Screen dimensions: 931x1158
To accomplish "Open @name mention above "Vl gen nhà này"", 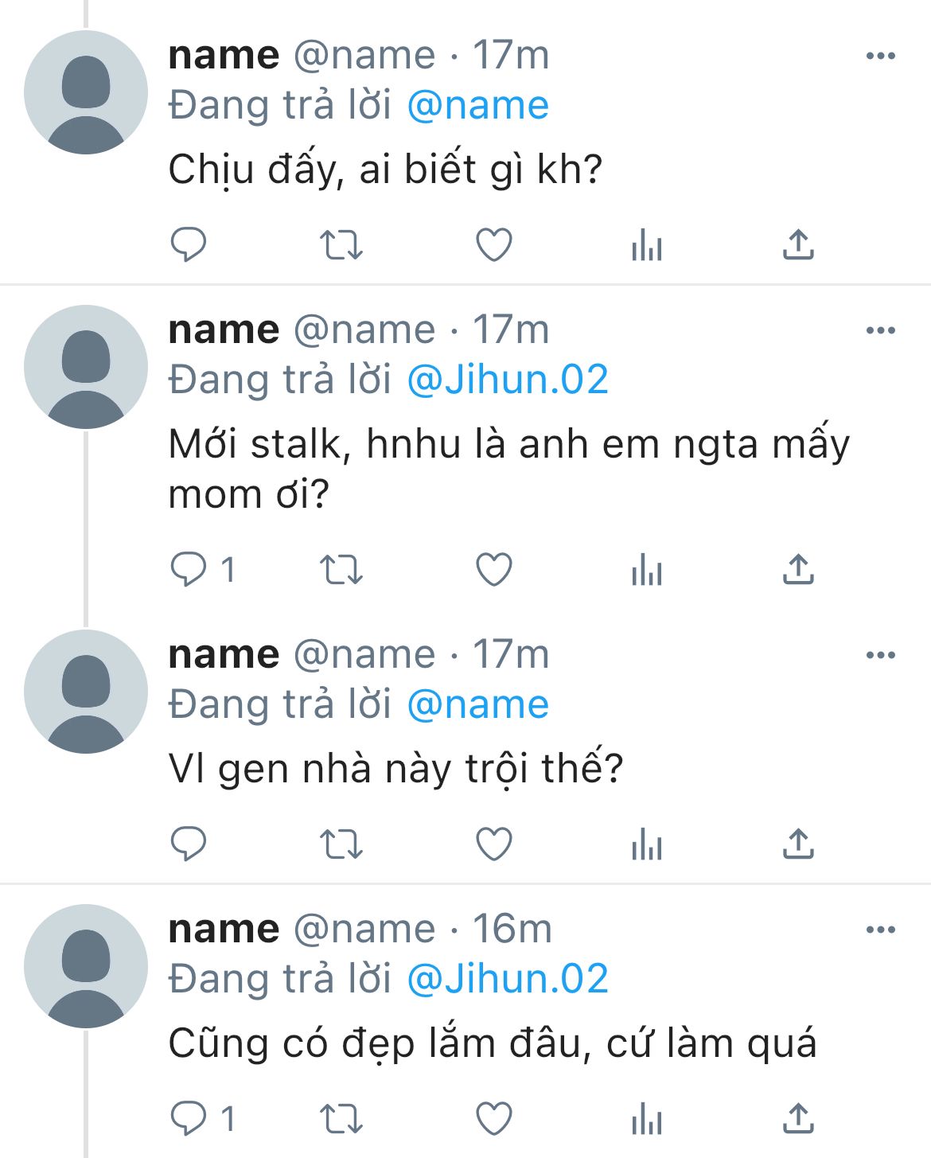I will point(477,704).
